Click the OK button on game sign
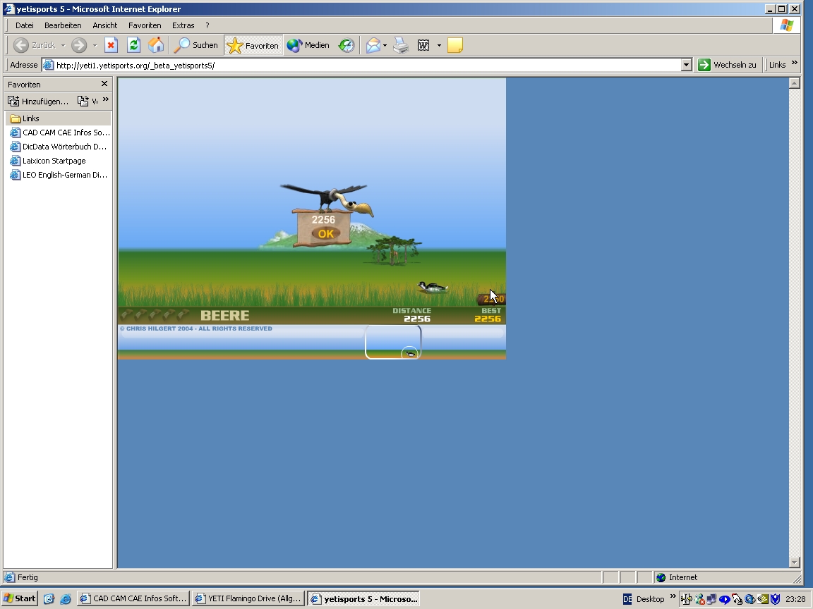This screenshot has height=609, width=813. click(325, 233)
